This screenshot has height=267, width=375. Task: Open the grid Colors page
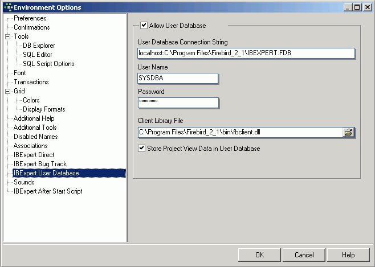click(31, 100)
